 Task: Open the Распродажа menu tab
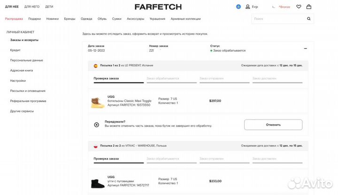(x=14, y=19)
